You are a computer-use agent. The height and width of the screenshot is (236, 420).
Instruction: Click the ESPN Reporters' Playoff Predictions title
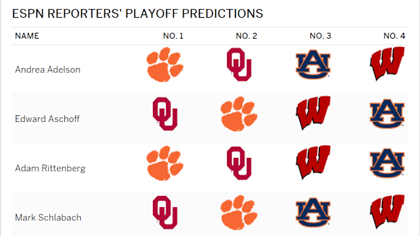coord(138,14)
